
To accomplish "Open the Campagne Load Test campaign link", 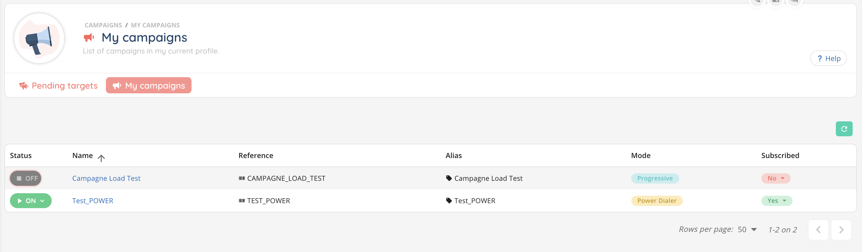I will pyautogui.click(x=106, y=179).
